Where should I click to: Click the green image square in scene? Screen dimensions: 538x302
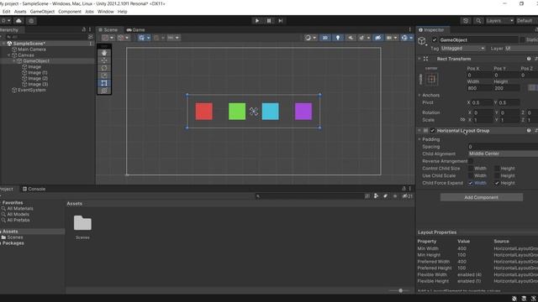point(237,112)
